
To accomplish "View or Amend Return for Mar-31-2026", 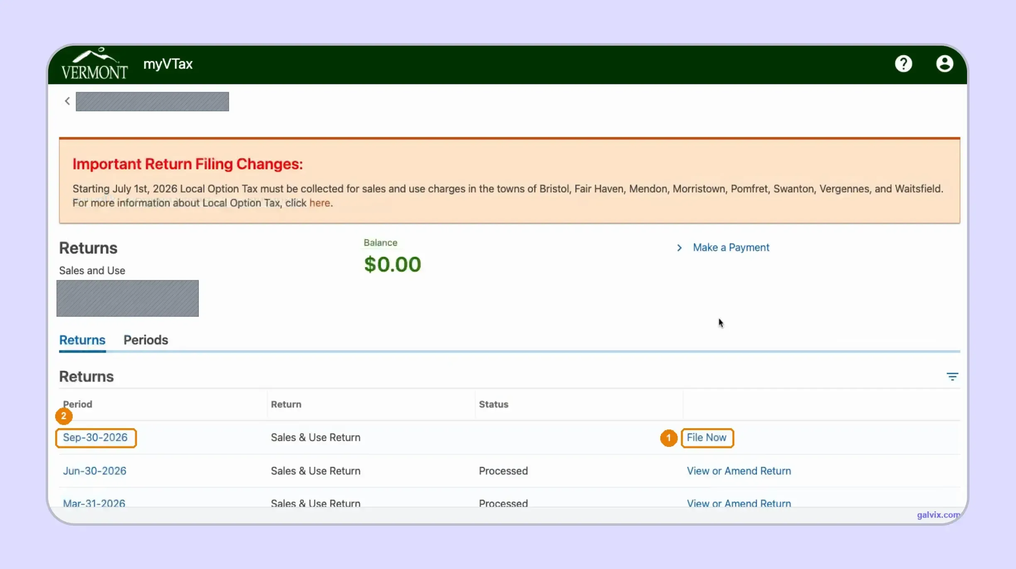I will pos(739,503).
